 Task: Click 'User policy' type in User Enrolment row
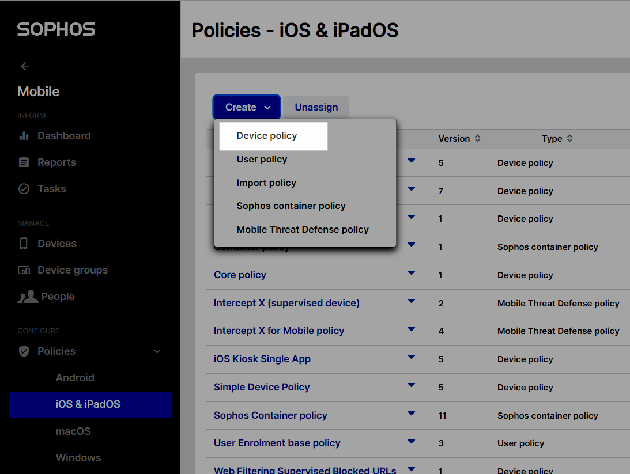[520, 443]
